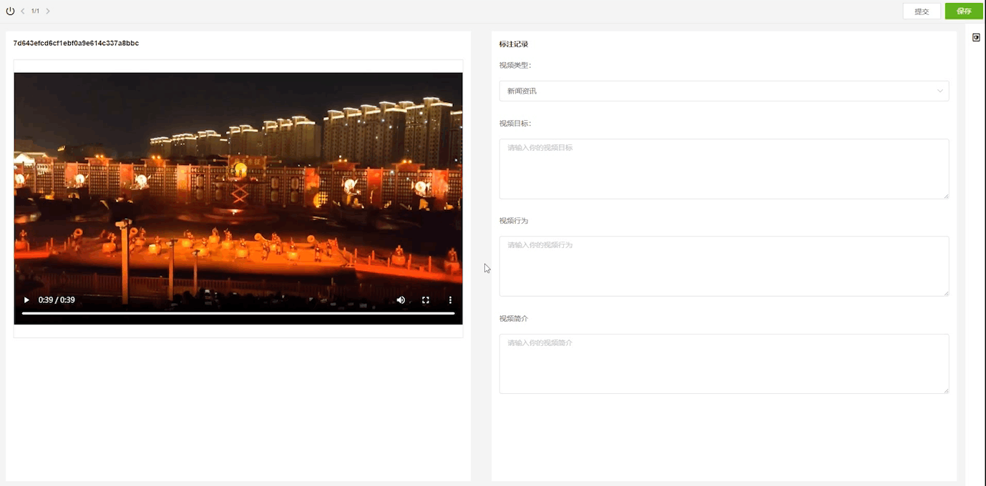
Task: Mute the video volume
Action: click(401, 300)
